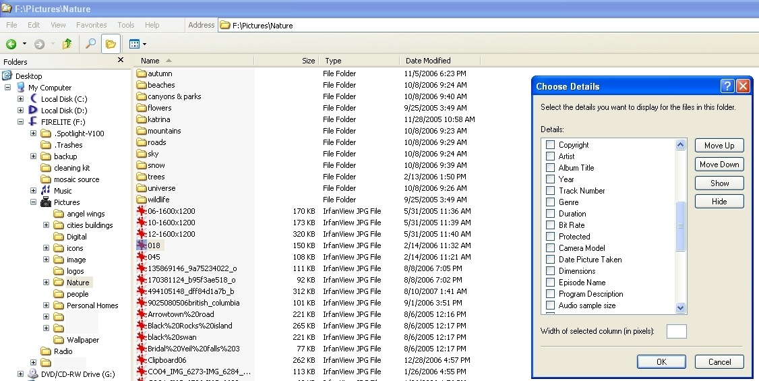Click the dialog Help question-mark button
The width and height of the screenshot is (759, 381).
pyautogui.click(x=727, y=86)
